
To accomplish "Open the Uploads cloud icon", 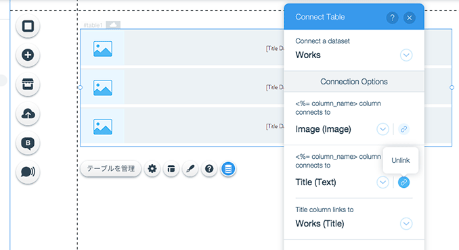I will tap(28, 114).
